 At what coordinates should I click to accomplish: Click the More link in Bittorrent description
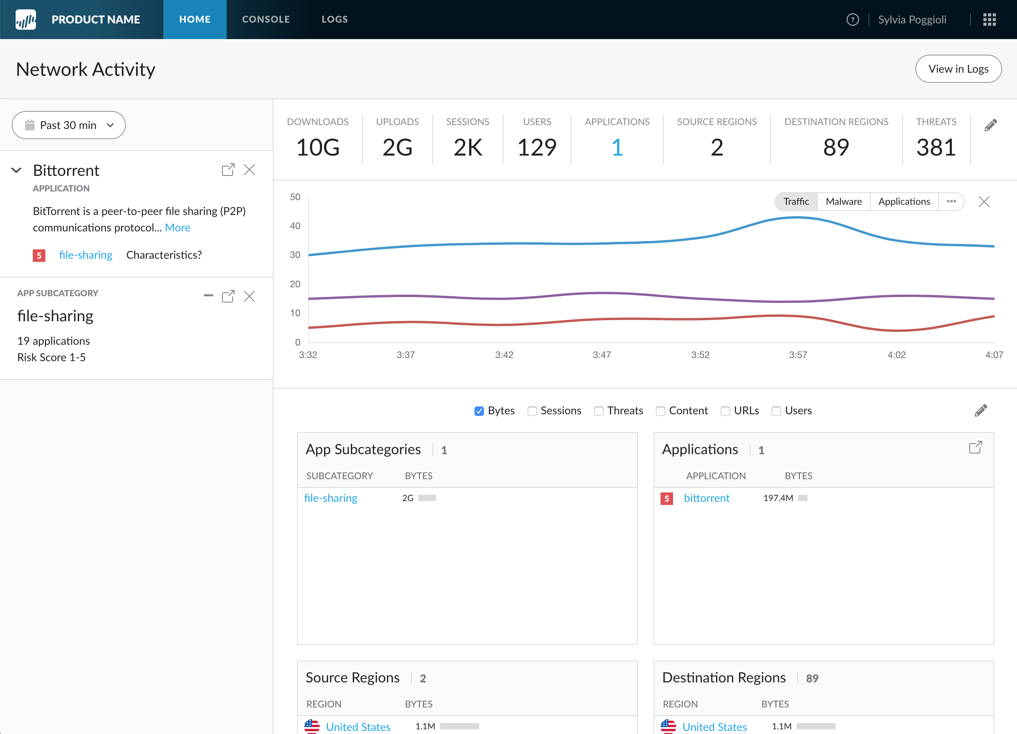click(177, 228)
